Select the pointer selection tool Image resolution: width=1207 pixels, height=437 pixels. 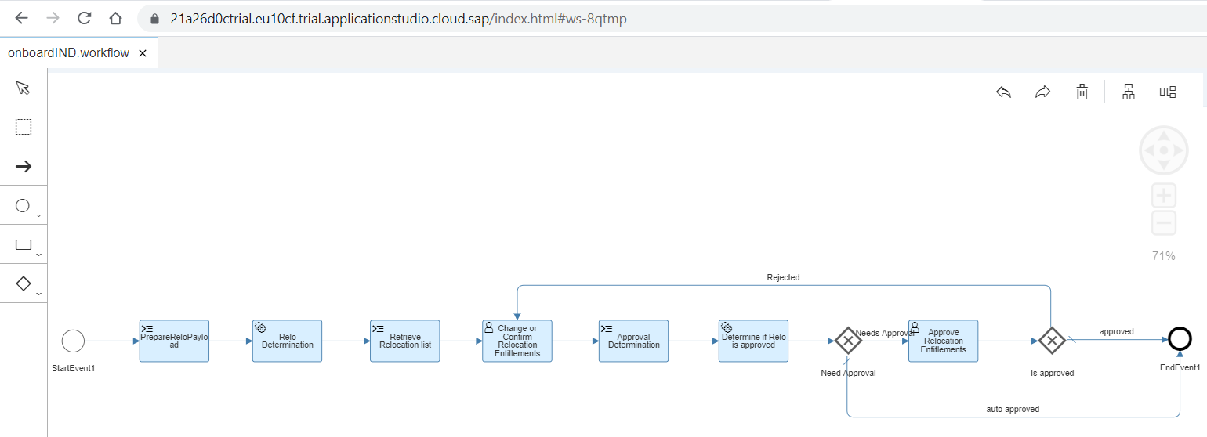pyautogui.click(x=24, y=88)
